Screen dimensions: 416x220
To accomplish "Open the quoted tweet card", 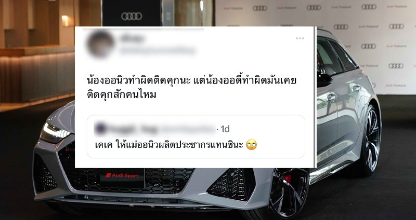I will coord(196,136).
